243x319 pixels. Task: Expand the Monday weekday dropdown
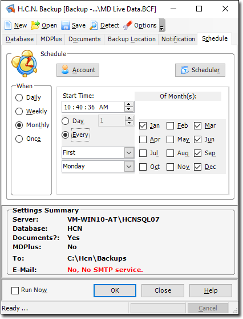click(129, 167)
